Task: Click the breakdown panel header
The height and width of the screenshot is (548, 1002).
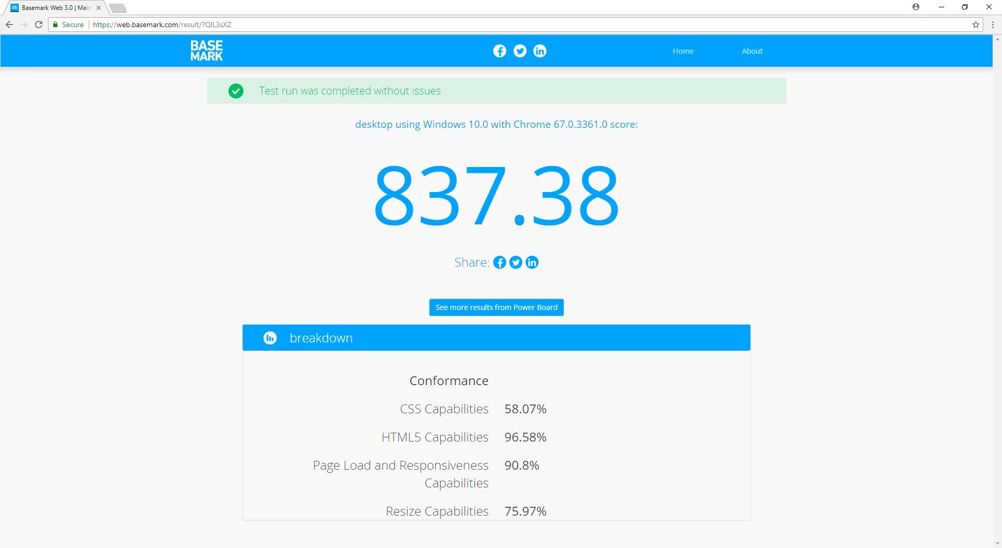Action: 496,338
